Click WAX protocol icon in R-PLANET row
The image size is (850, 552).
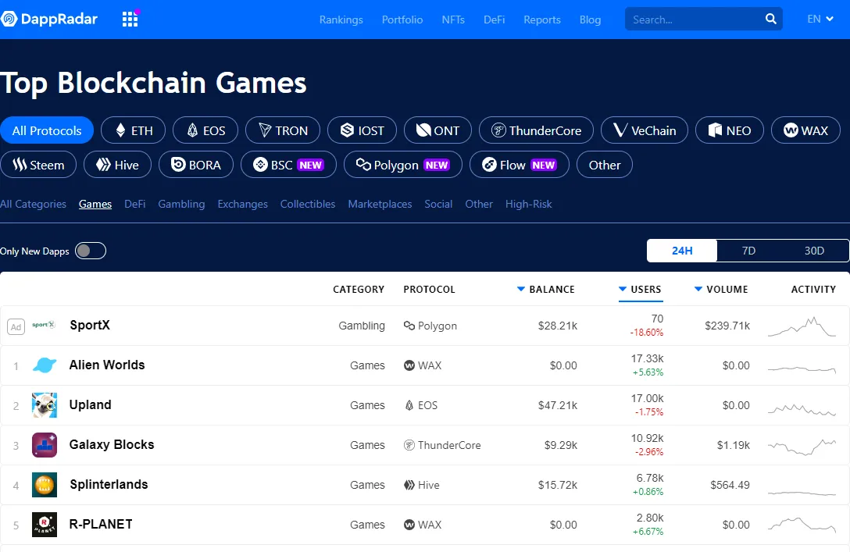tap(409, 525)
